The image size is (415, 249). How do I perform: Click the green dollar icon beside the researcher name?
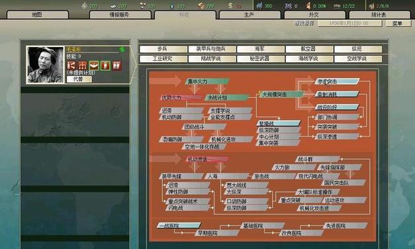point(122,50)
